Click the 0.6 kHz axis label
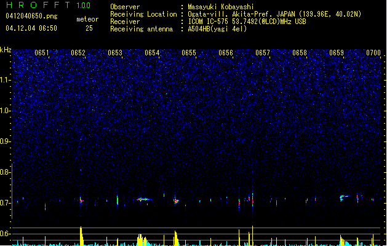The width and height of the screenshot is (387, 246). pos(6,234)
